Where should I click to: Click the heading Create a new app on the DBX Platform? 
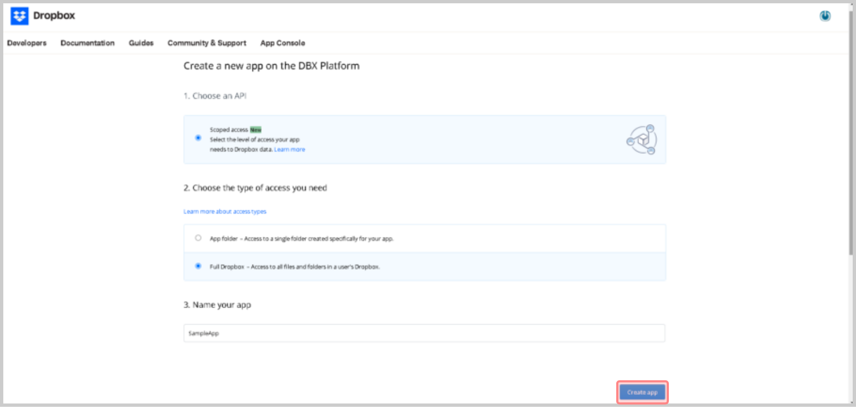[272, 66]
